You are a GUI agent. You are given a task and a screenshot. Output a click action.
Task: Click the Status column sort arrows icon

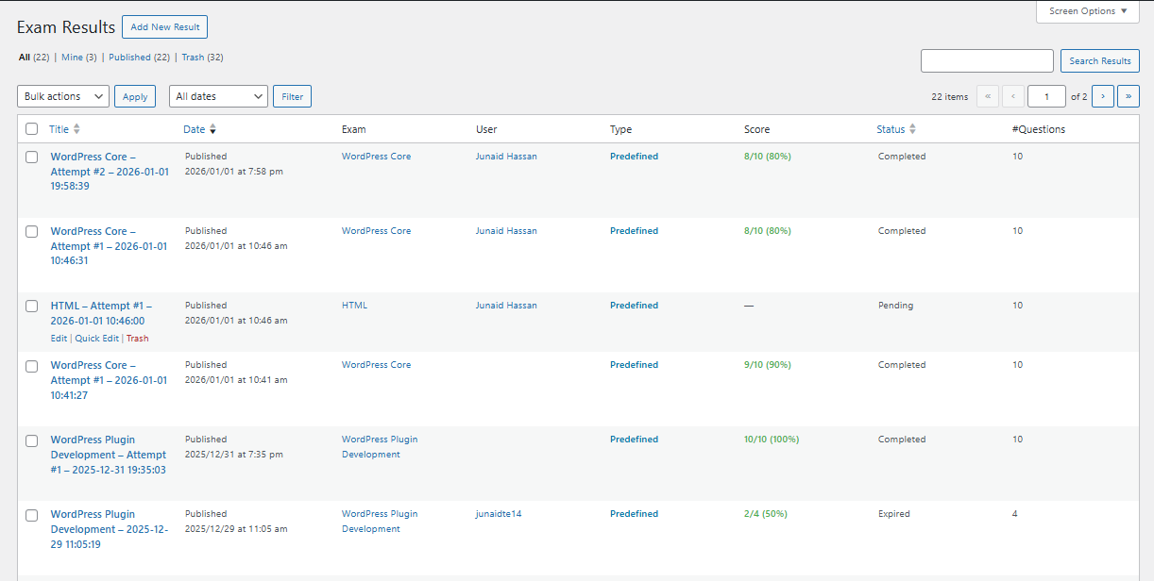pyautogui.click(x=912, y=129)
